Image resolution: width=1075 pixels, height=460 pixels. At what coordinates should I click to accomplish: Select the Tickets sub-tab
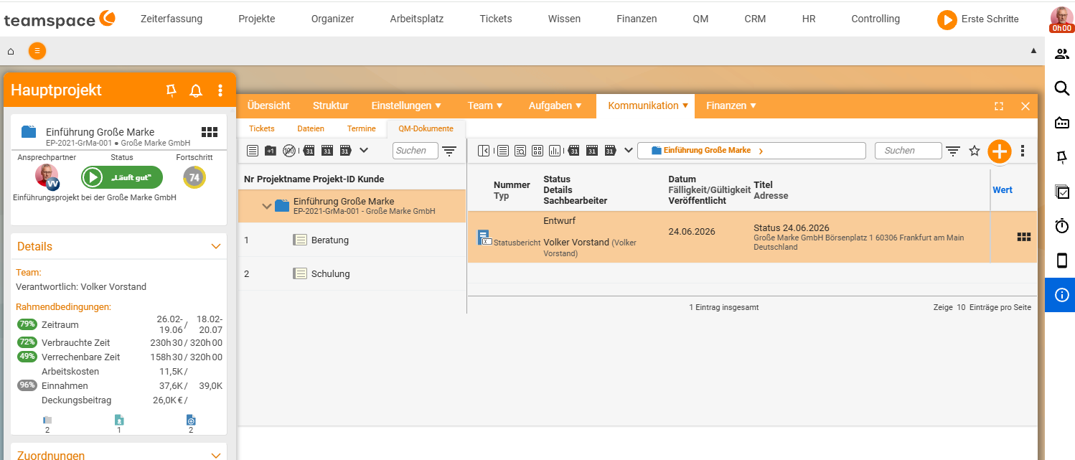coord(262,128)
